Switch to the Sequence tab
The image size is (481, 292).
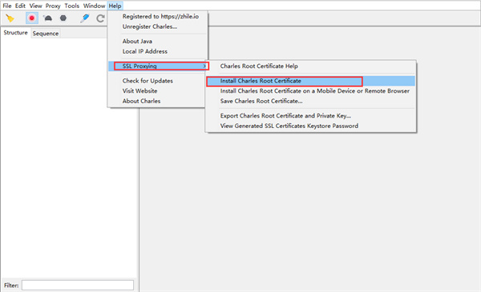(x=46, y=34)
